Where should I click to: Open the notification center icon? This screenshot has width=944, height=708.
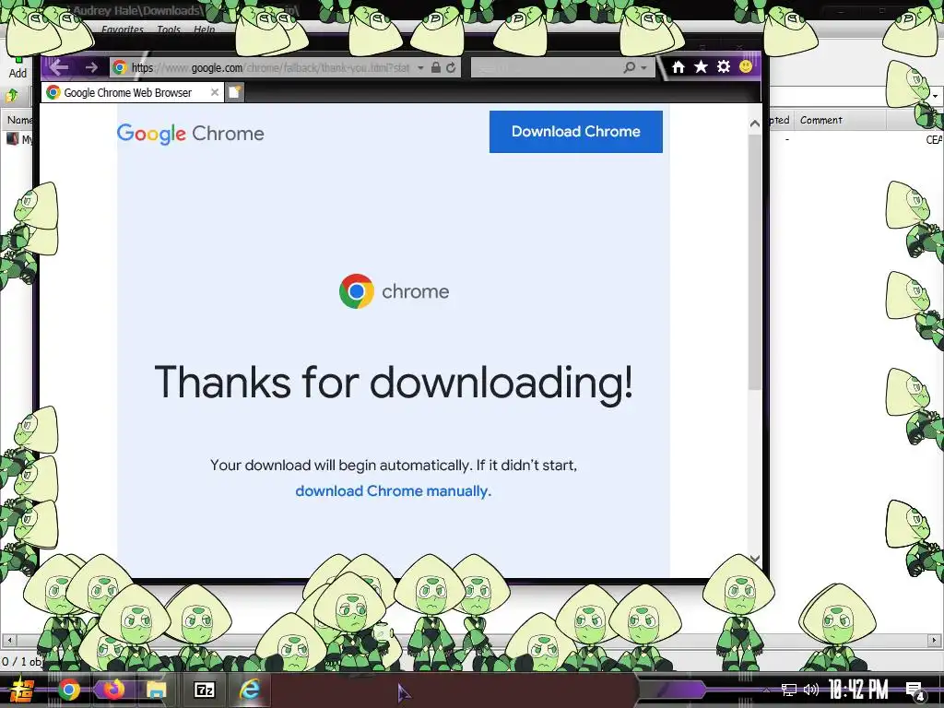pyautogui.click(x=914, y=690)
